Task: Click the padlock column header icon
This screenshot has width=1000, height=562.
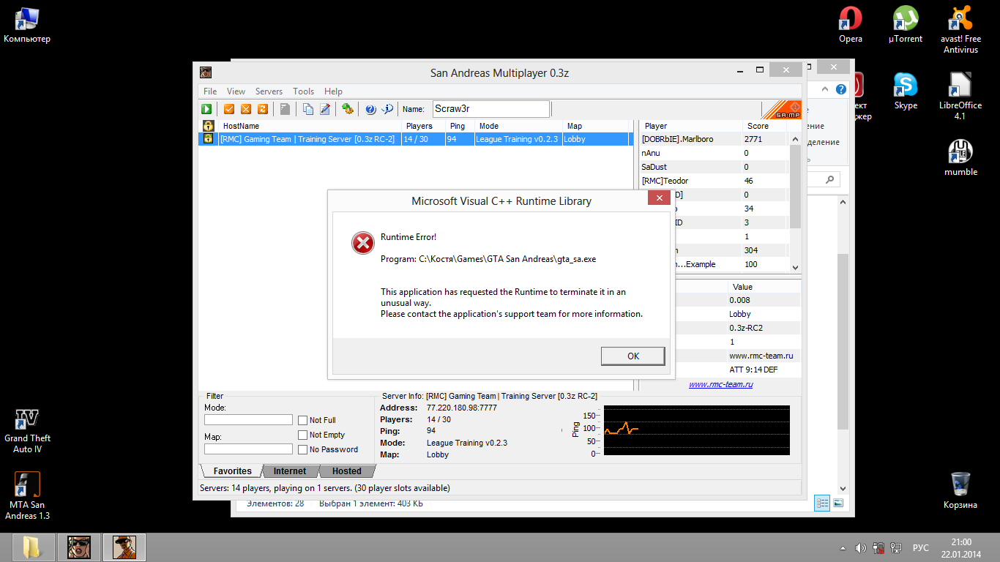Action: [x=208, y=126]
